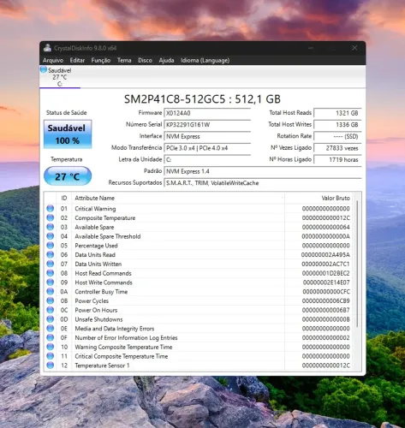Click the Total Host Reads value 1321 GB
The height and width of the screenshot is (428, 405).
click(x=337, y=113)
